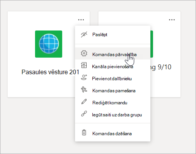Choose Komandas pārvaldība from menu
This screenshot has width=196, height=154.
click(x=113, y=53)
